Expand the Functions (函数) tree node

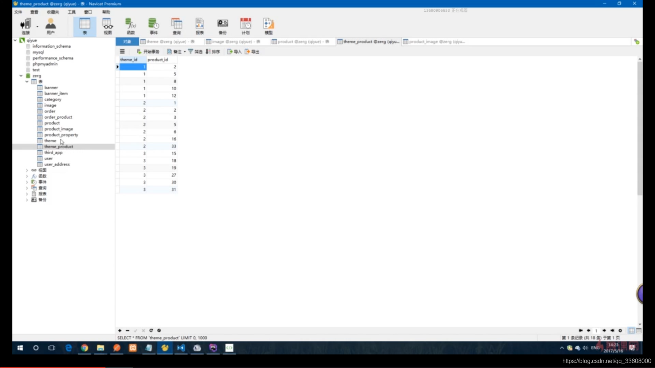pos(27,176)
